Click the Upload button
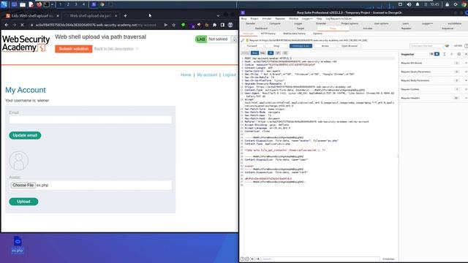The image size is (468, 263). tap(23, 202)
